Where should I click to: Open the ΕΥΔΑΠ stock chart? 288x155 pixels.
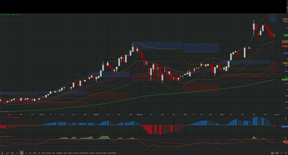76,153
